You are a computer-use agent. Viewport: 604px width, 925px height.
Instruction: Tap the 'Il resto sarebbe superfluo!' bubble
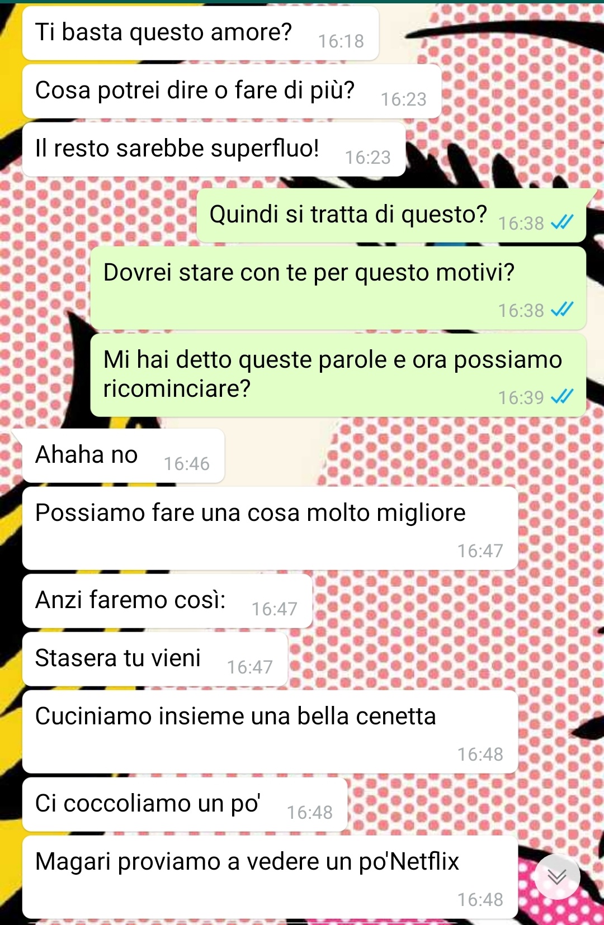(214, 149)
